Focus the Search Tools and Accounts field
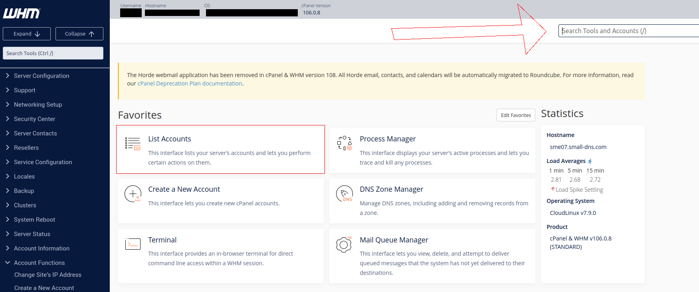699x292 pixels. [x=629, y=31]
